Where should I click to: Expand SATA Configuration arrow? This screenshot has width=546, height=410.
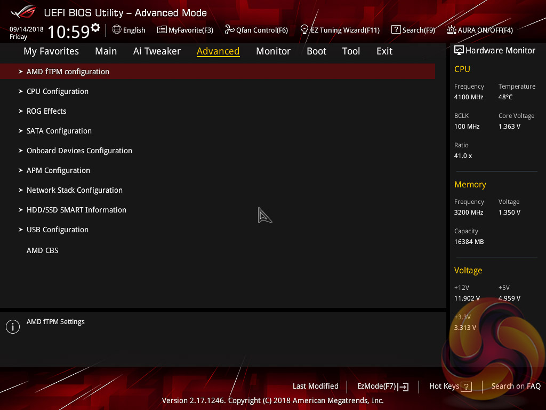[x=21, y=131]
